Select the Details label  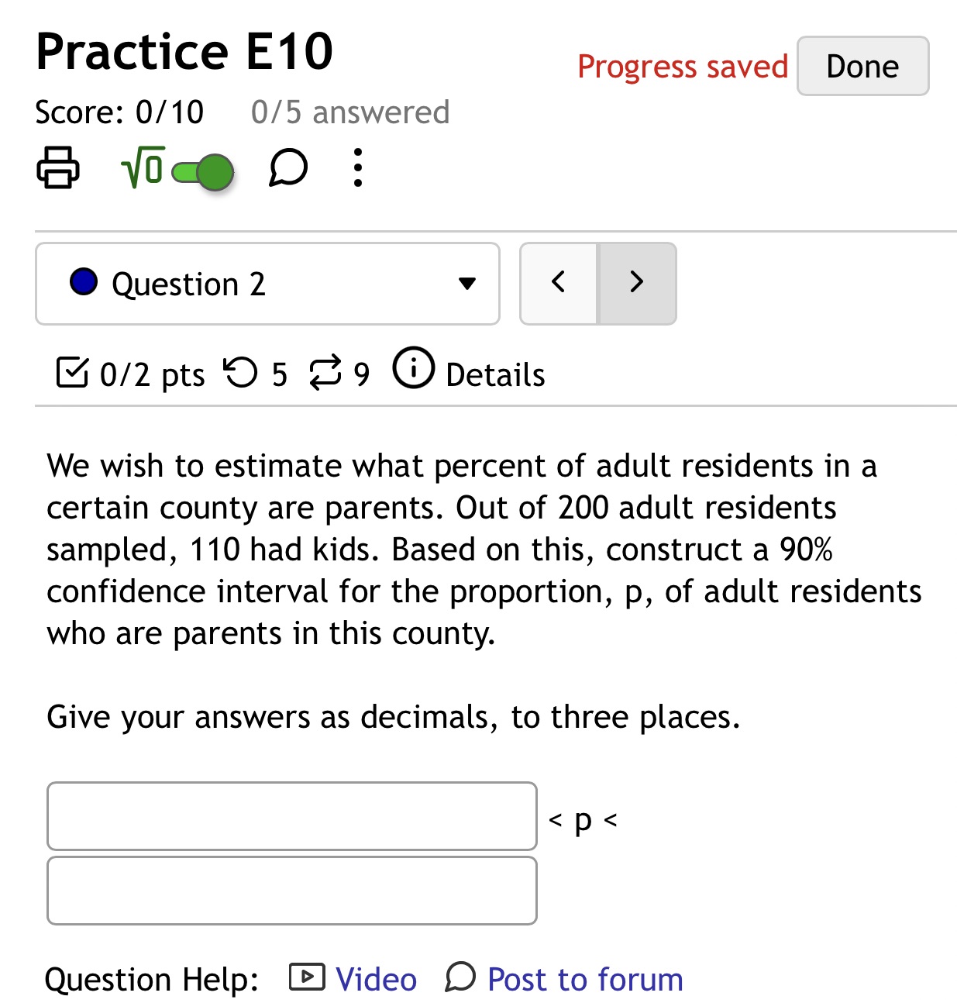coord(494,374)
